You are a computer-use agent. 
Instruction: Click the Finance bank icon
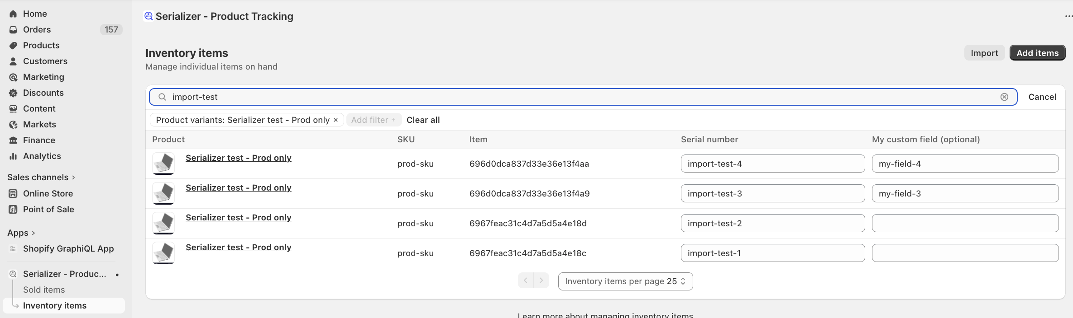click(13, 140)
